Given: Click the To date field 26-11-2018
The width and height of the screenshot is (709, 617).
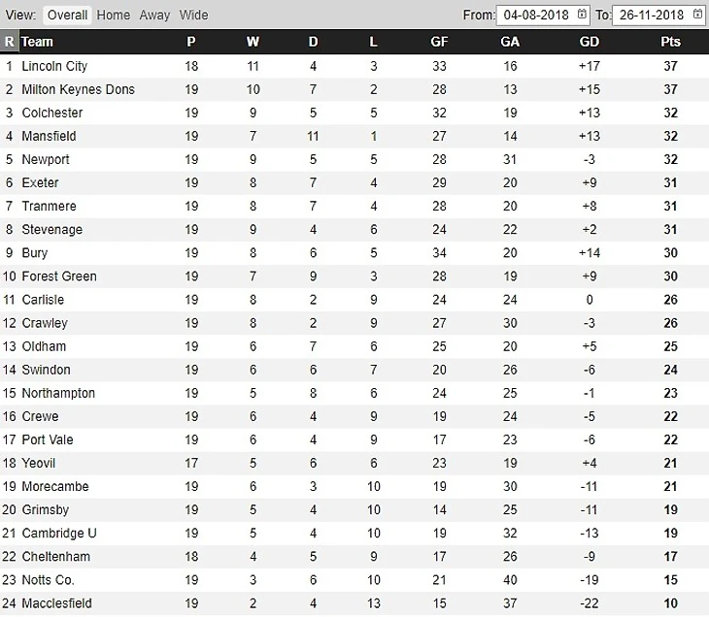Looking at the screenshot, I should pyautogui.click(x=658, y=15).
